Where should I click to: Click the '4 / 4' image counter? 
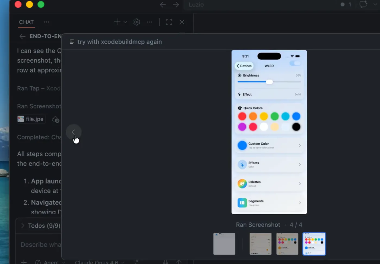coord(296,225)
